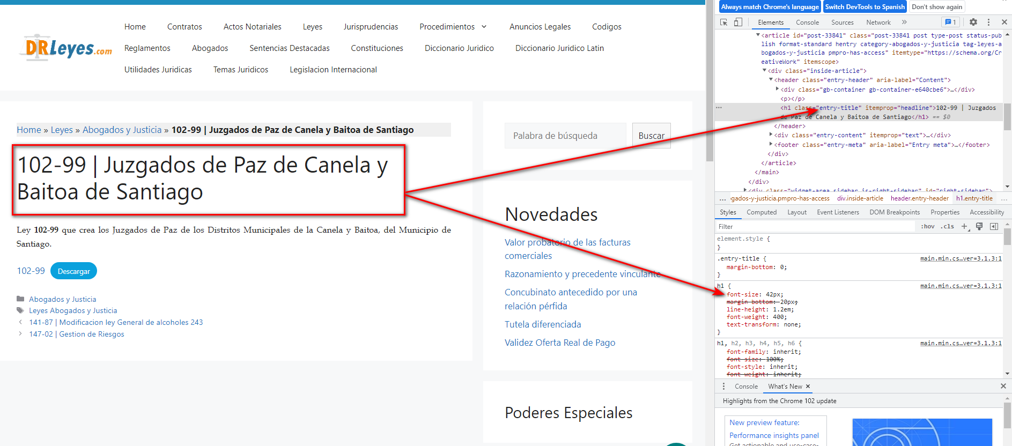
Task: Click Always match Chrome's language button
Action: click(x=770, y=7)
